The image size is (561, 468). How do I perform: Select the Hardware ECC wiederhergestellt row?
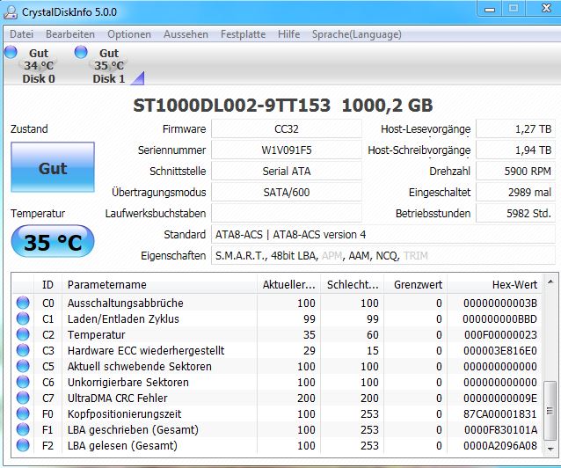(x=277, y=350)
